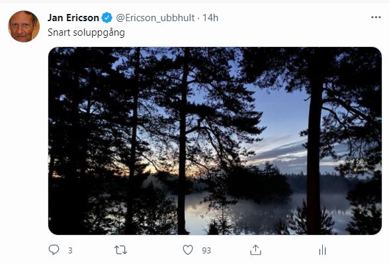View tweet analytics bar chart icon
The image size is (389, 264).
[x=322, y=250]
